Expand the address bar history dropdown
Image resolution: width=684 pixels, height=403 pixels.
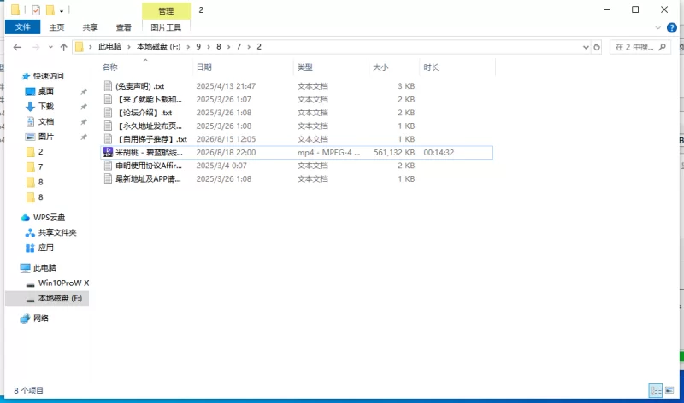(586, 47)
